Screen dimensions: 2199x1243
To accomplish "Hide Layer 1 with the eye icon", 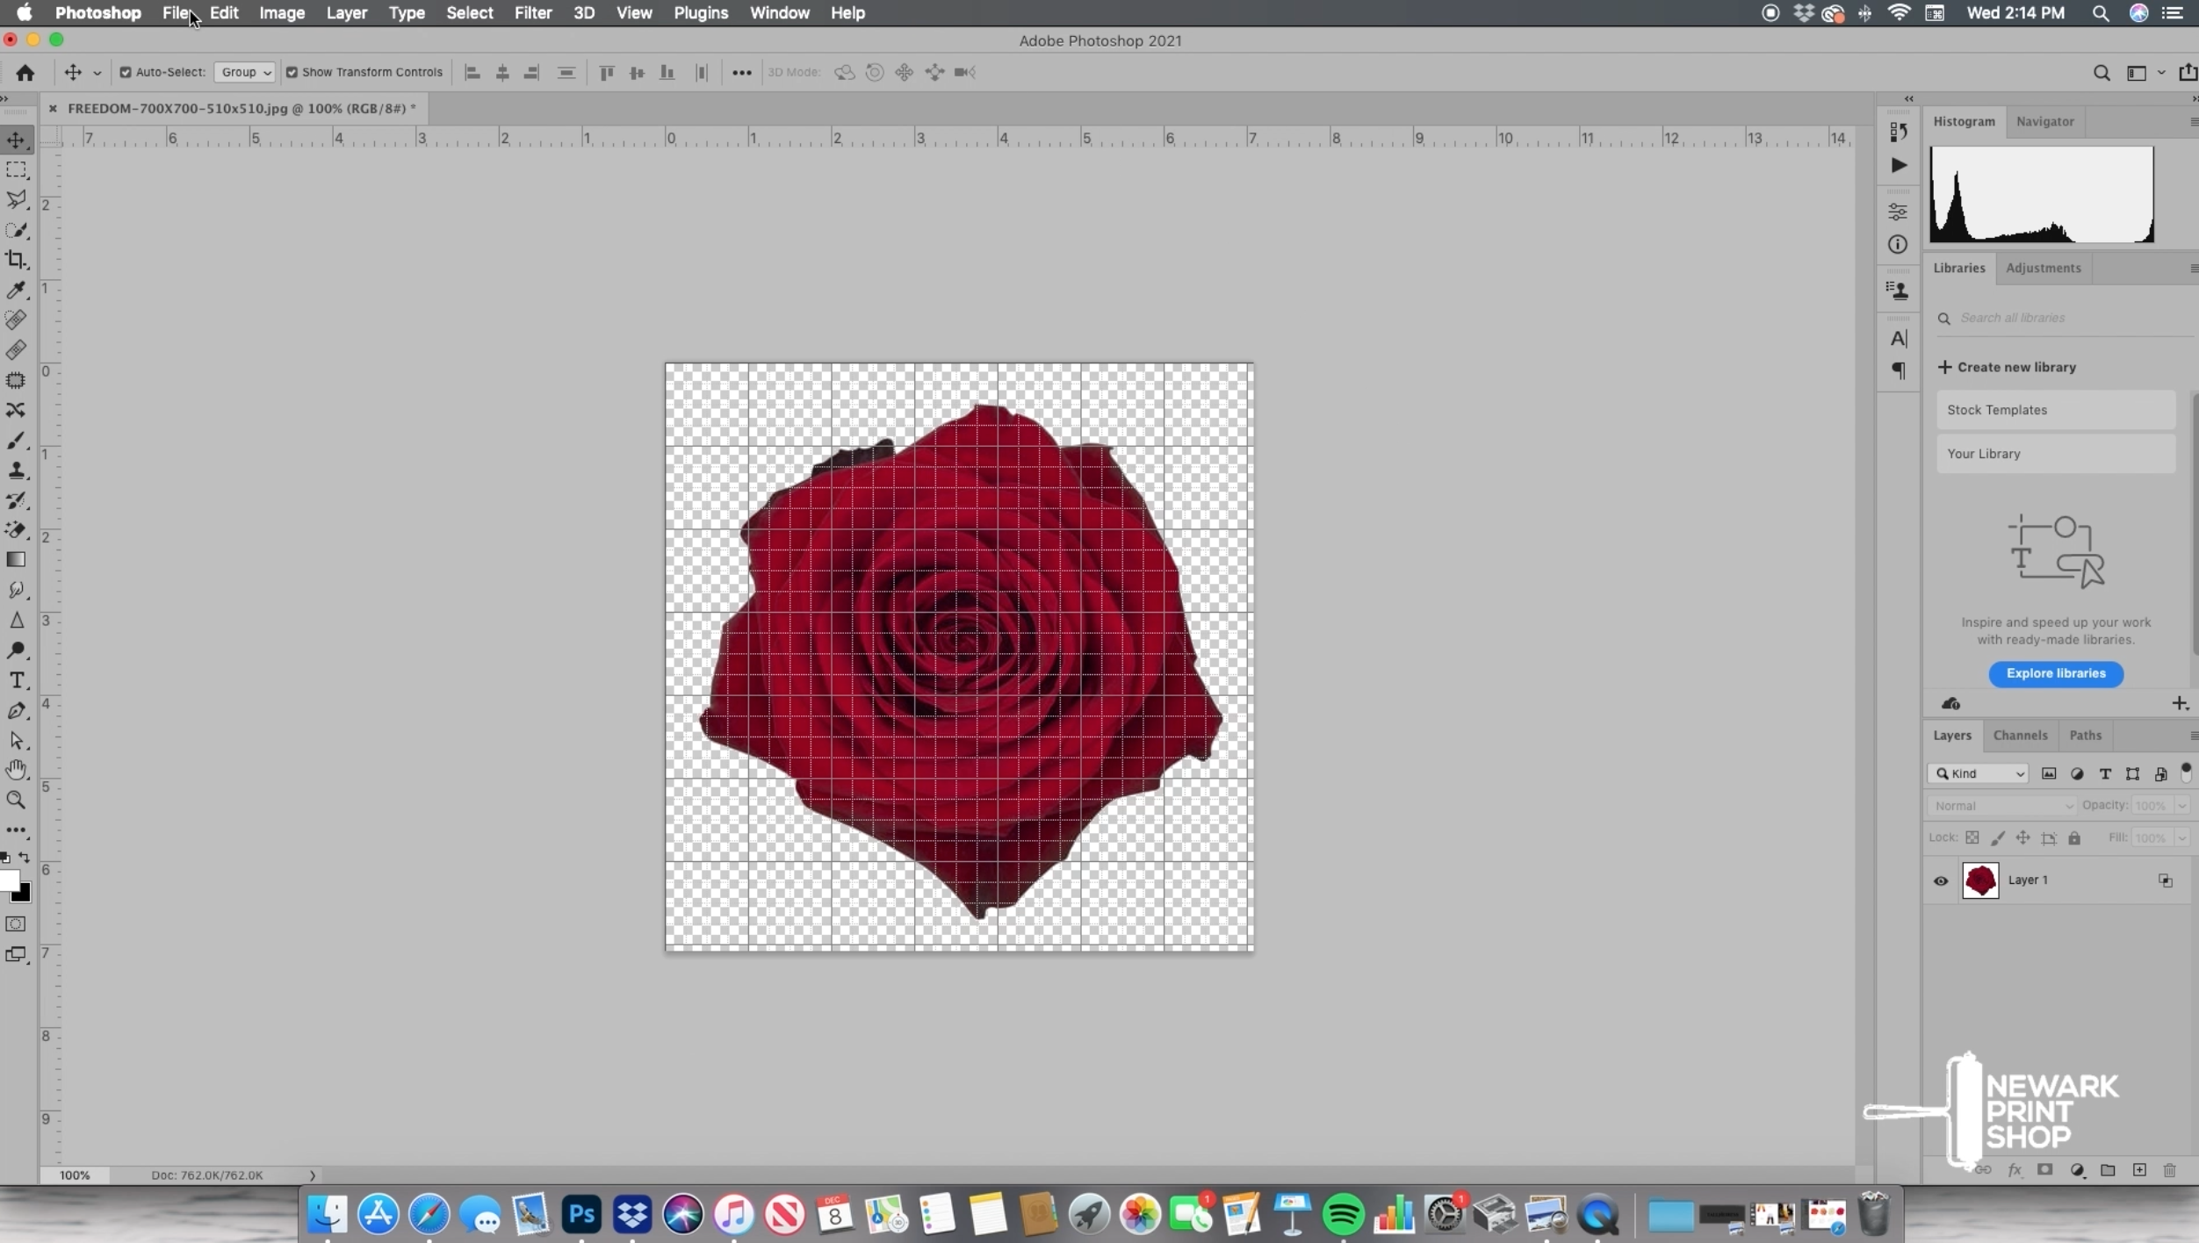I will pos(1941,880).
